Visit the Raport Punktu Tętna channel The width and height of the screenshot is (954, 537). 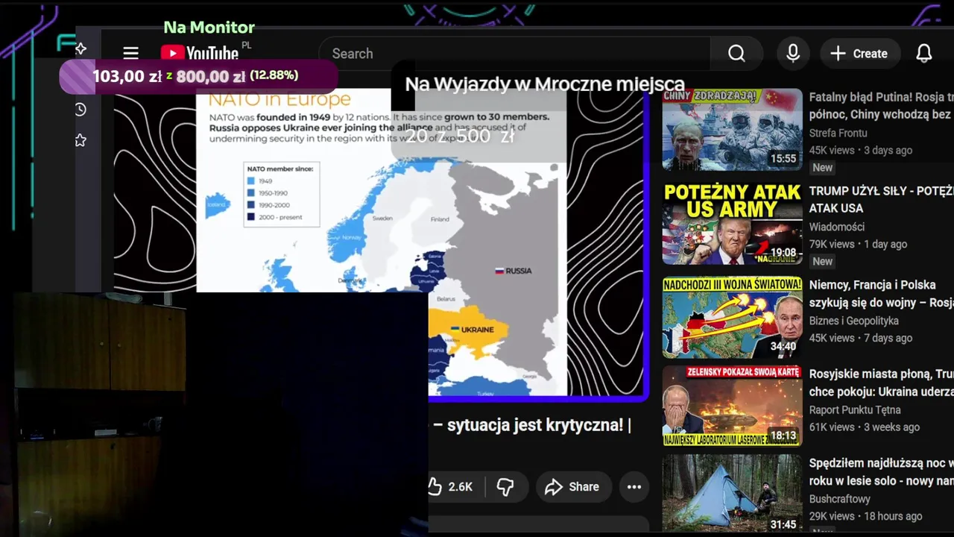click(x=855, y=409)
